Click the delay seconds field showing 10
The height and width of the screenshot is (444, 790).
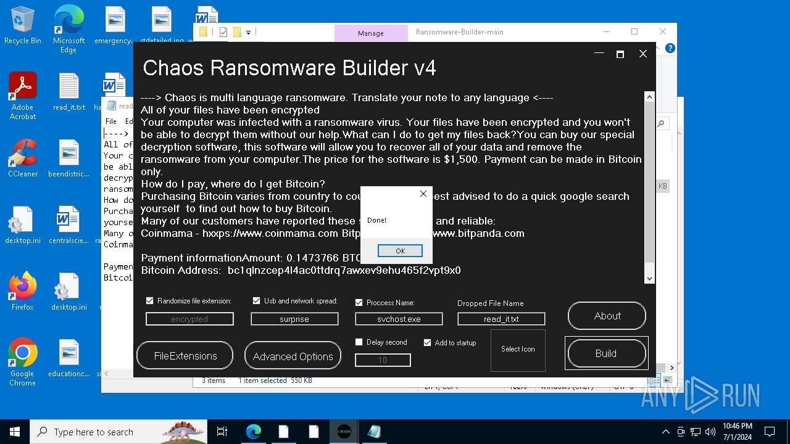tap(383, 360)
